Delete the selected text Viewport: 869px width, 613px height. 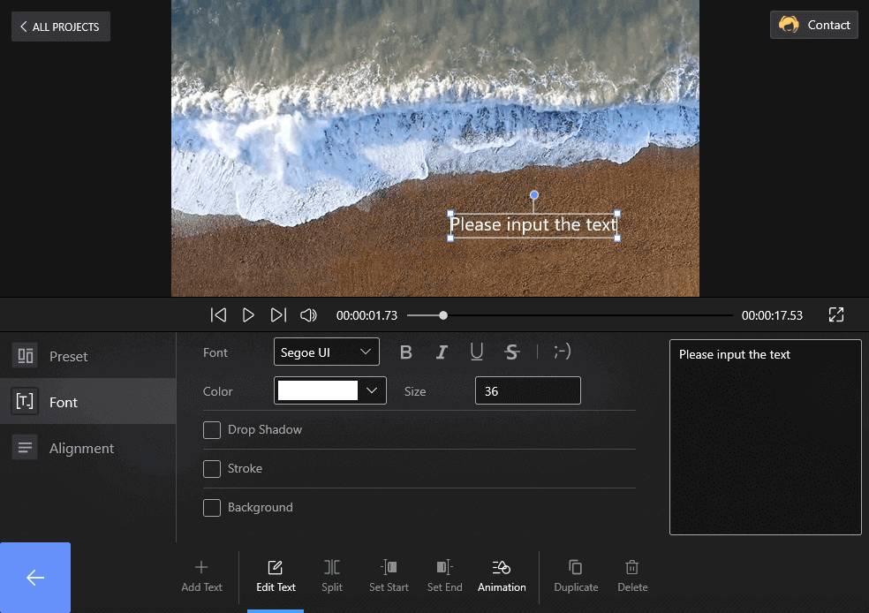coord(632,577)
